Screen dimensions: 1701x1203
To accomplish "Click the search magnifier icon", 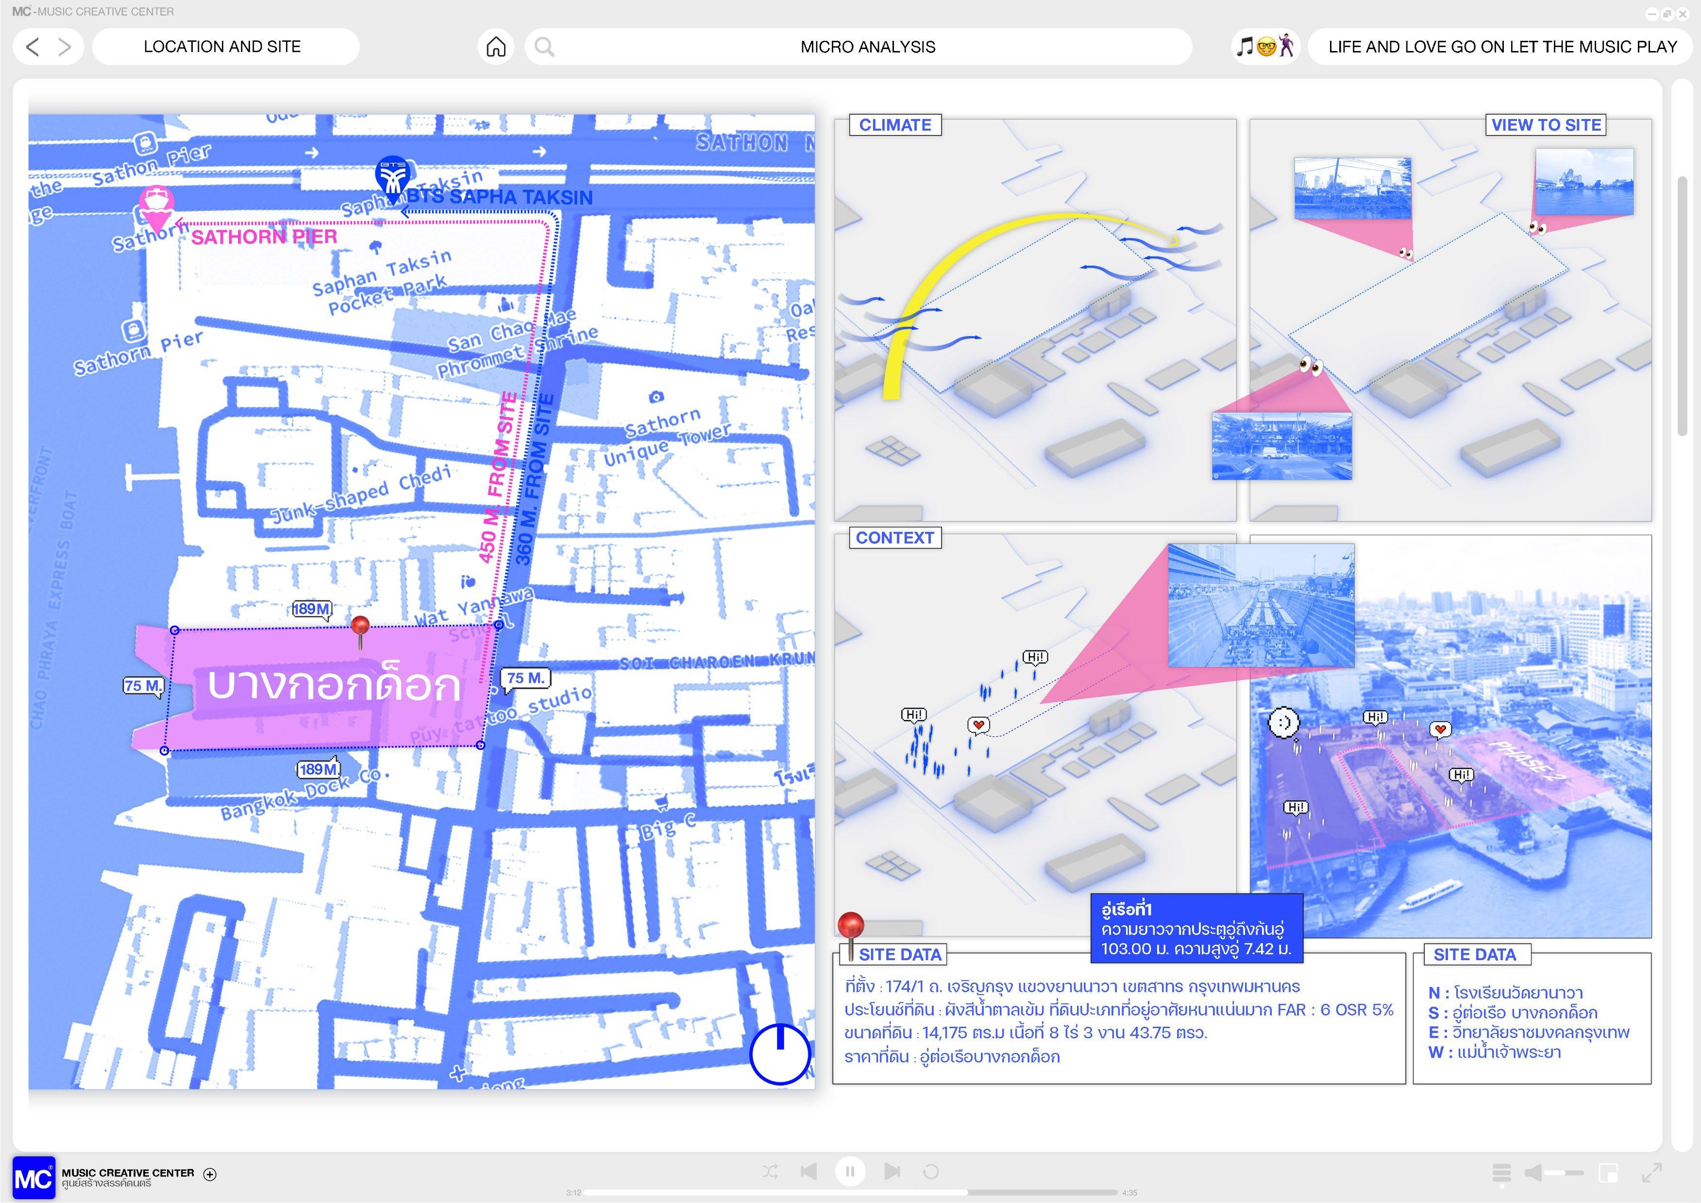I will point(544,47).
